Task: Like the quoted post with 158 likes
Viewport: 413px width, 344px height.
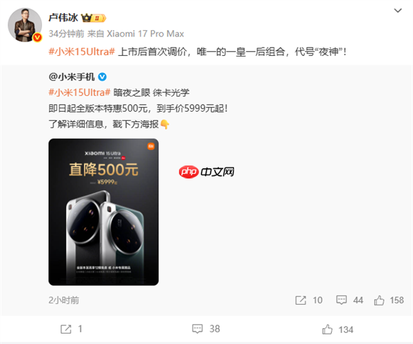Action: (379, 300)
